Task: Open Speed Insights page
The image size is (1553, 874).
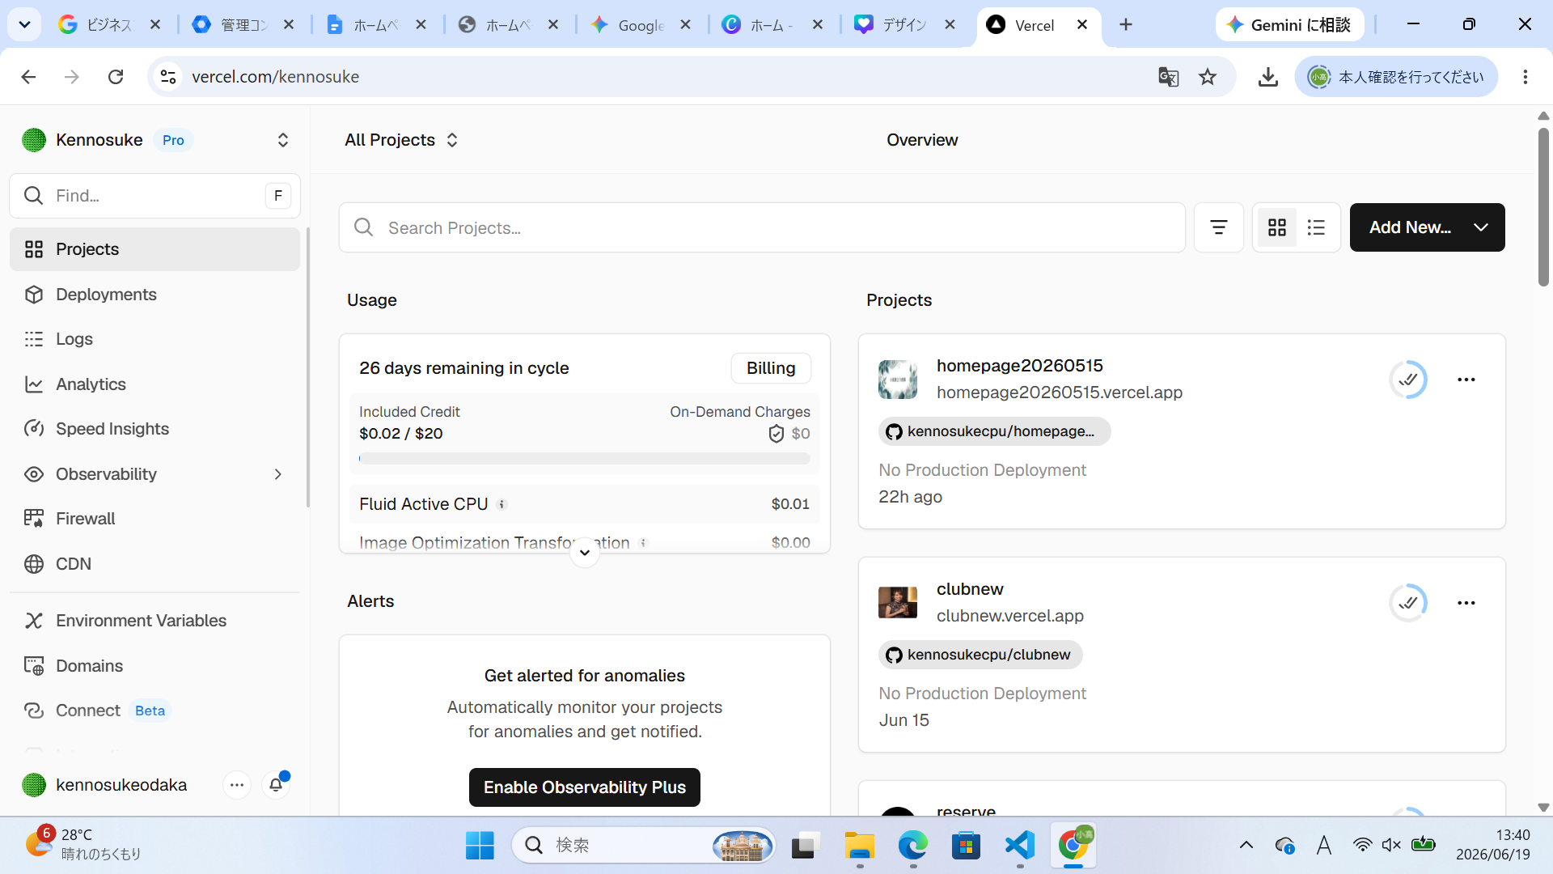Action: (154, 429)
